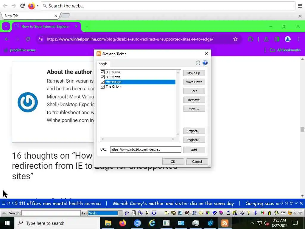Click the feed URL input field

pyautogui.click(x=146, y=150)
